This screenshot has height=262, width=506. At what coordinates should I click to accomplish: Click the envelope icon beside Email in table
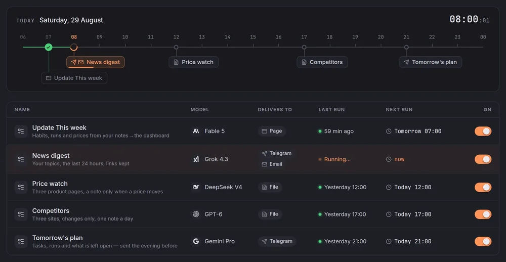point(264,164)
